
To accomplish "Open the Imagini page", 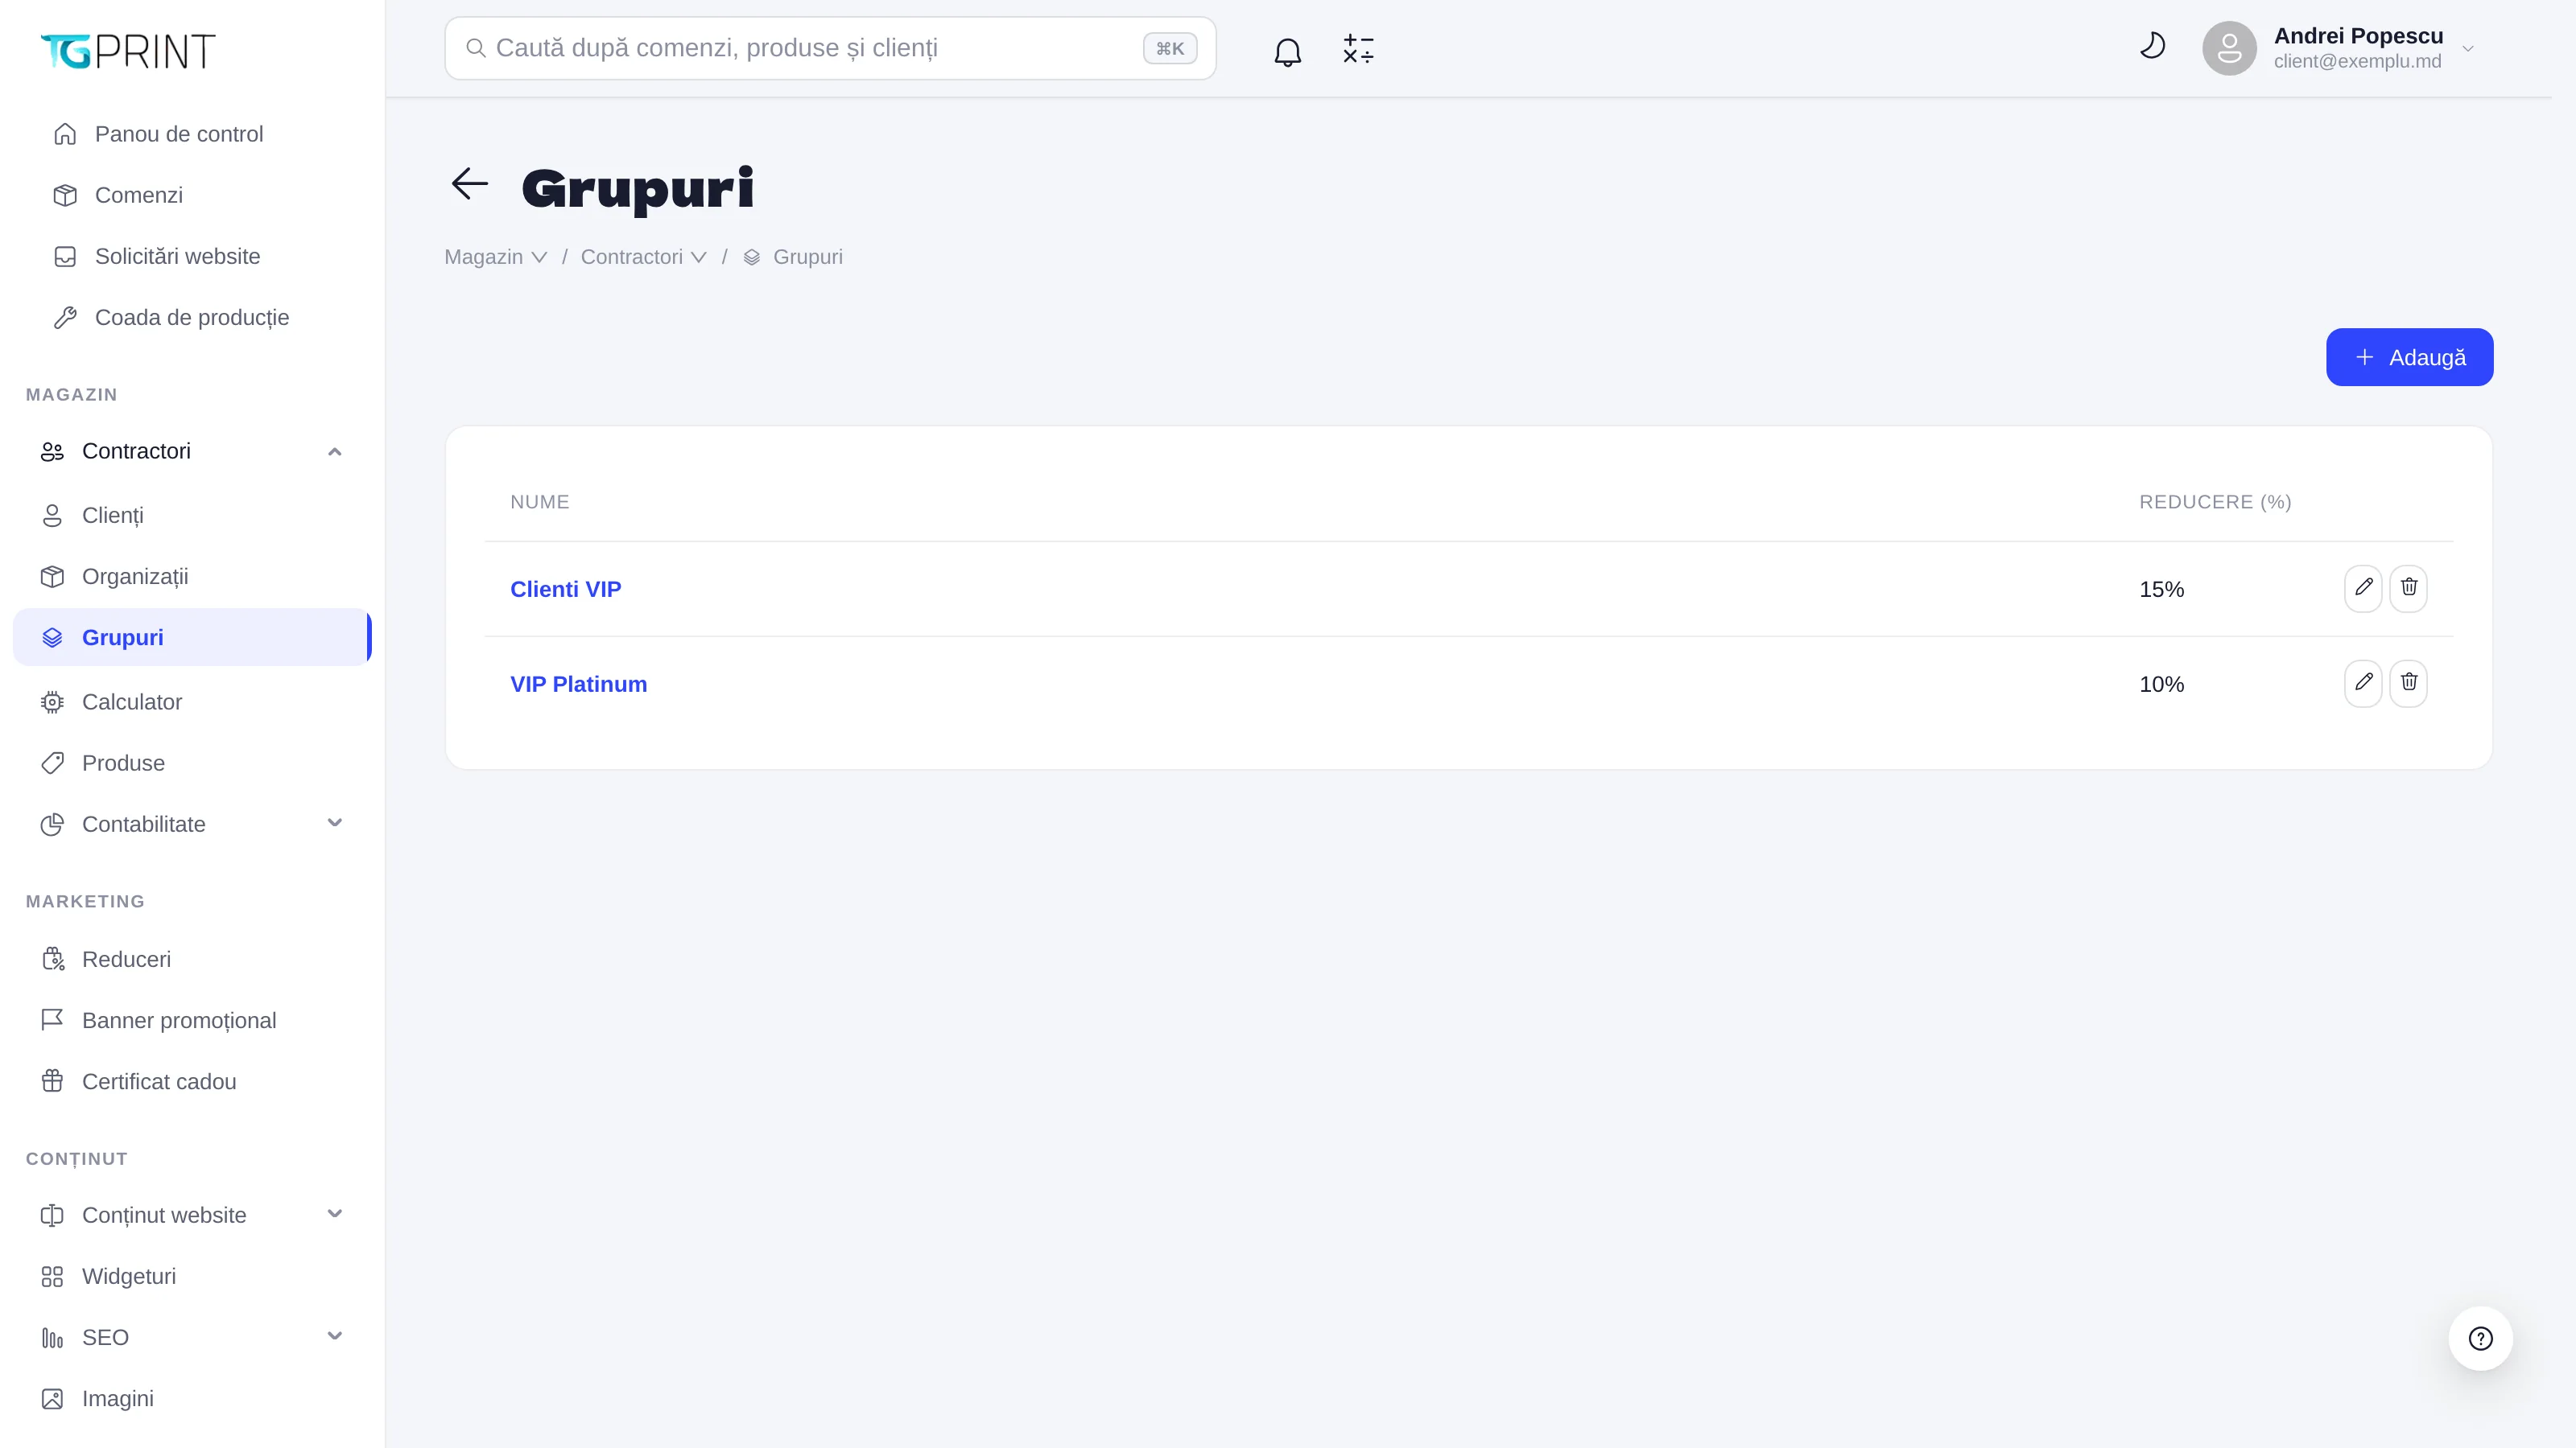I will coord(192,1398).
